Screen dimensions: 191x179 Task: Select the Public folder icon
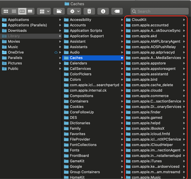4,69
